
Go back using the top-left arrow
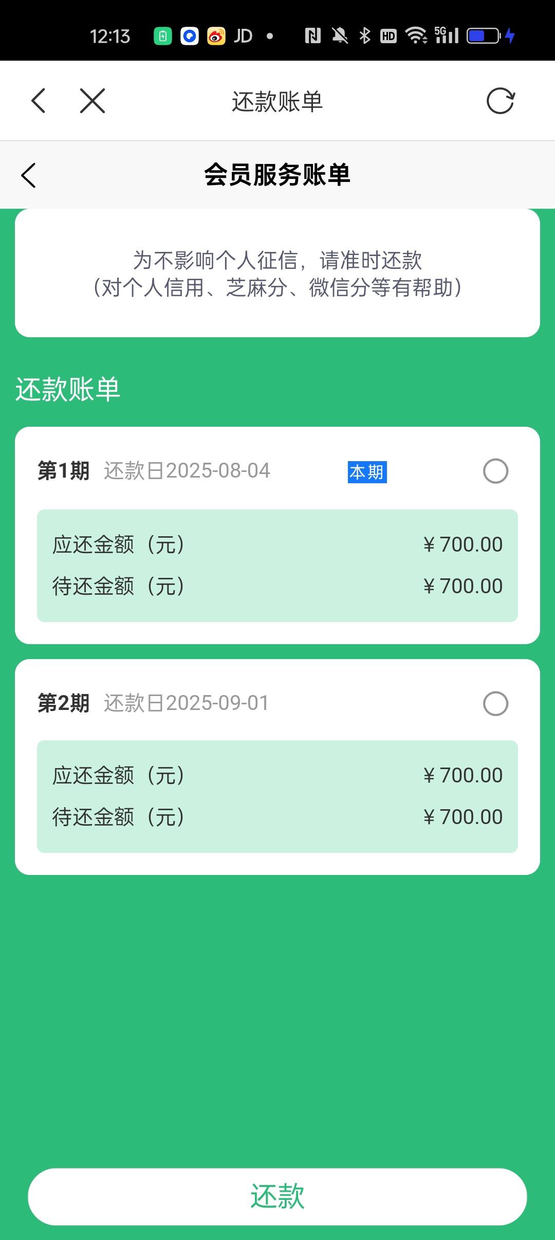pyautogui.click(x=39, y=100)
